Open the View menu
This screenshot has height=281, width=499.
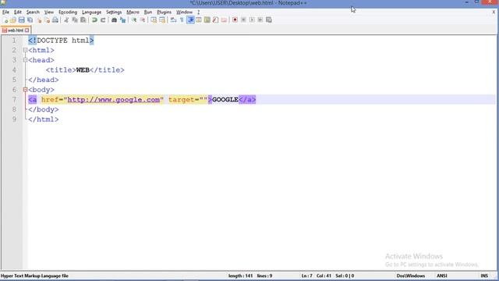[x=48, y=12]
